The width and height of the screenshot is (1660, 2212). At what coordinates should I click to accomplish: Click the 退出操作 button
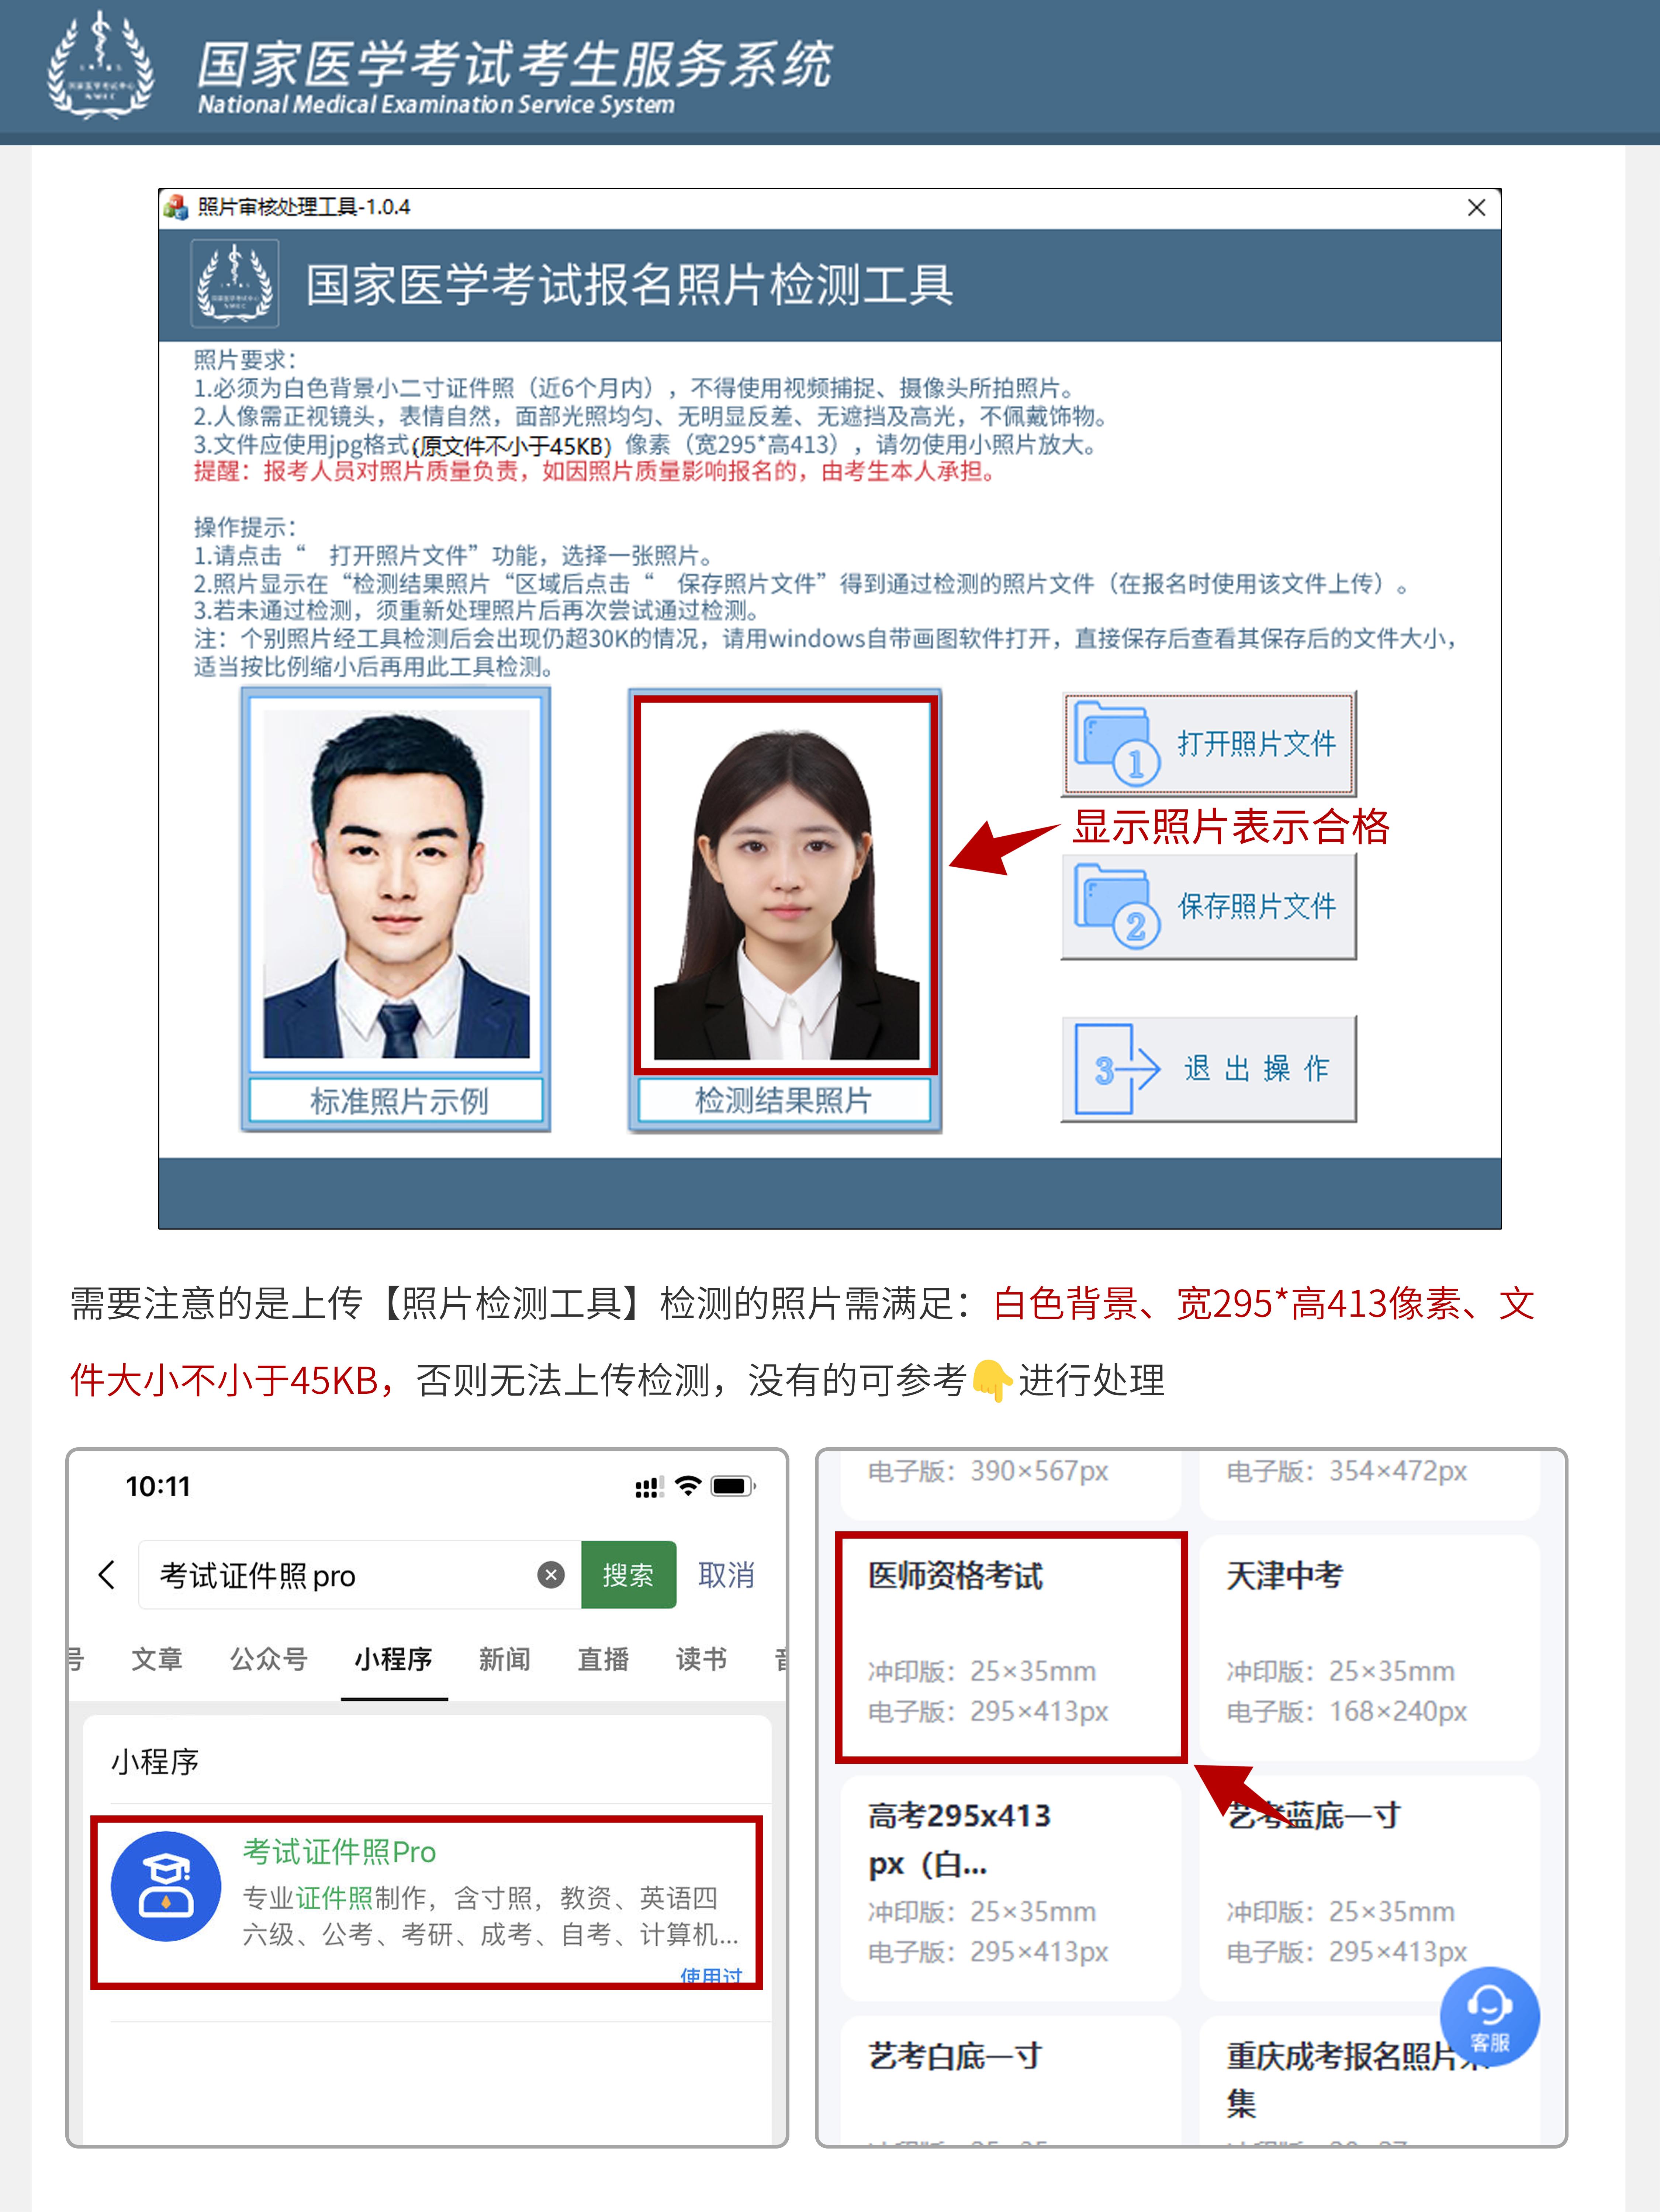tap(1208, 1069)
